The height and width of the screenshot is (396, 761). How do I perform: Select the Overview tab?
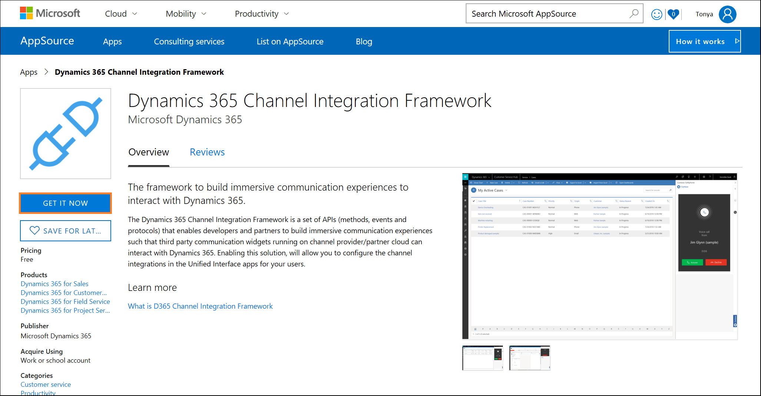pyautogui.click(x=149, y=152)
